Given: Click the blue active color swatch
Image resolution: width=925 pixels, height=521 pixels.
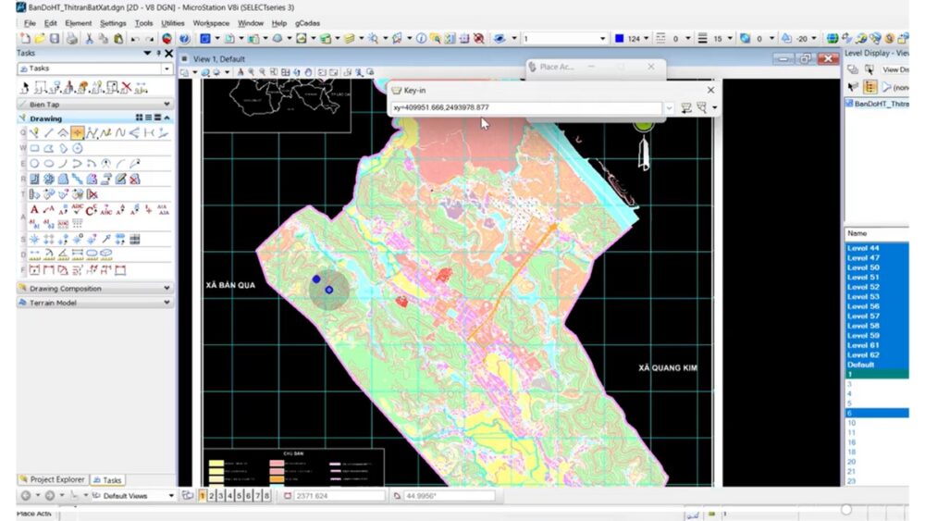Looking at the screenshot, I should click(619, 39).
